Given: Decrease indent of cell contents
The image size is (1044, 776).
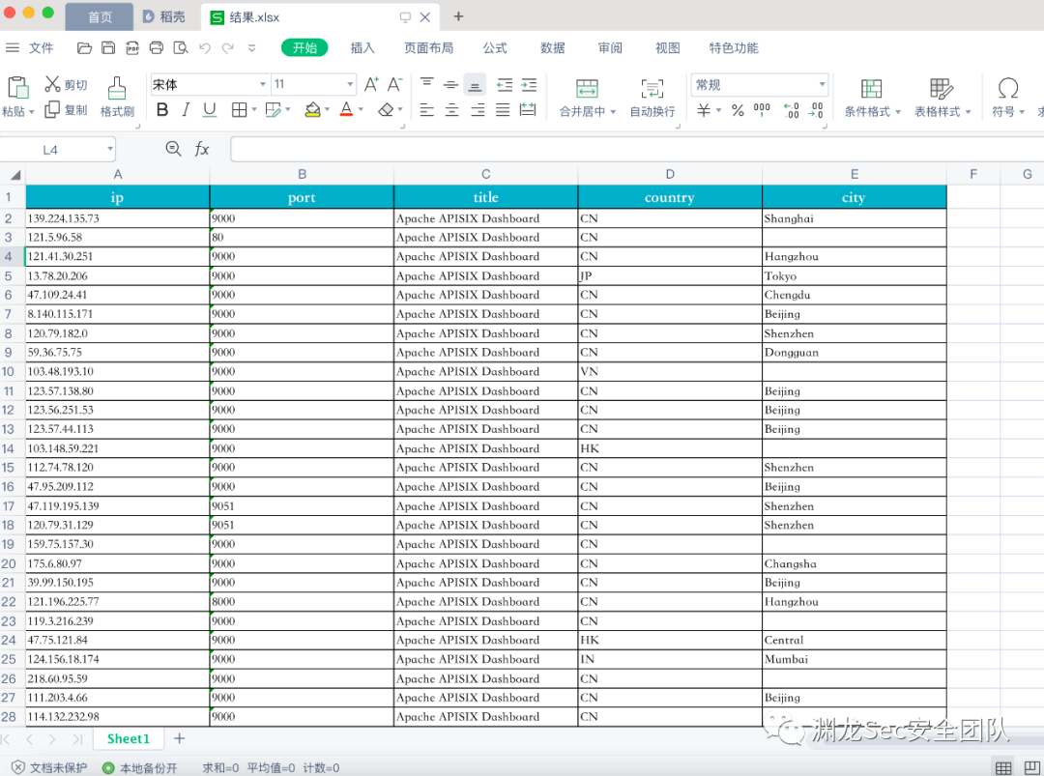Looking at the screenshot, I should (x=505, y=84).
